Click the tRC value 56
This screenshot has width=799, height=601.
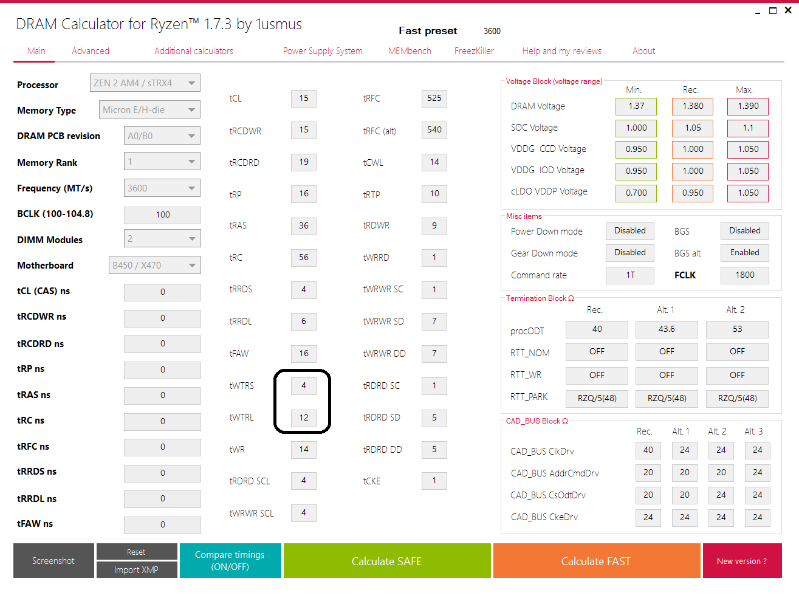click(304, 258)
